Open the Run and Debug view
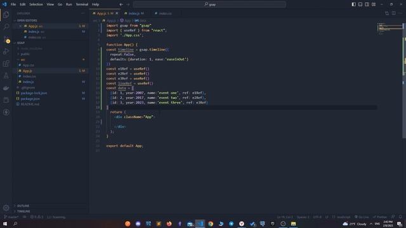 (6, 51)
